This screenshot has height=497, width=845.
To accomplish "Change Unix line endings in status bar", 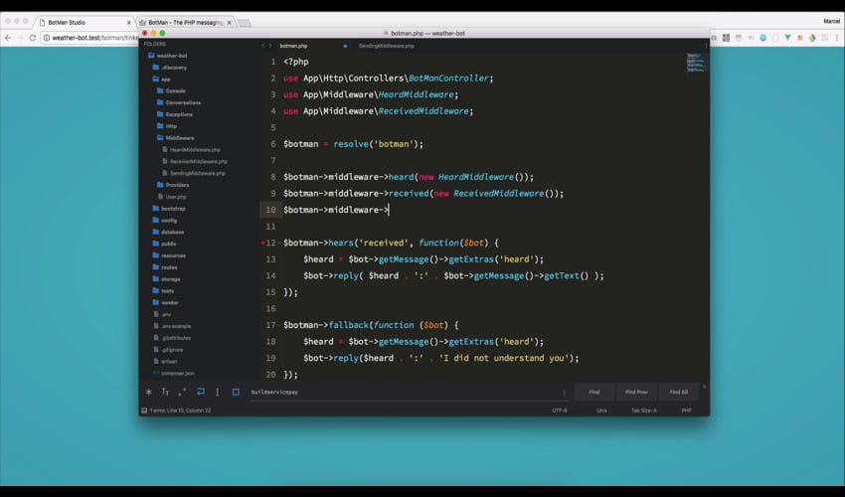I will click(601, 411).
